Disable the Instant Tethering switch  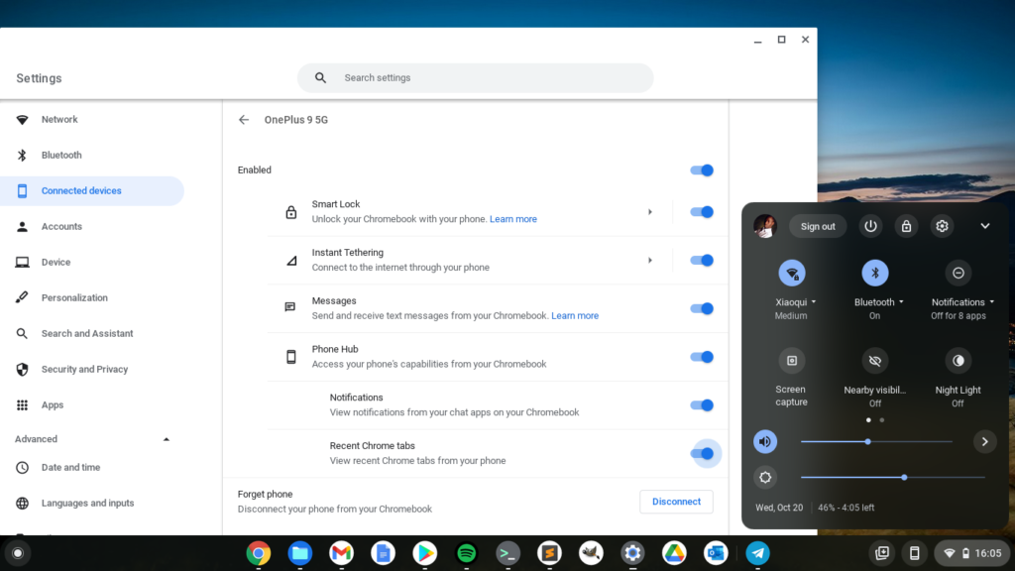702,261
